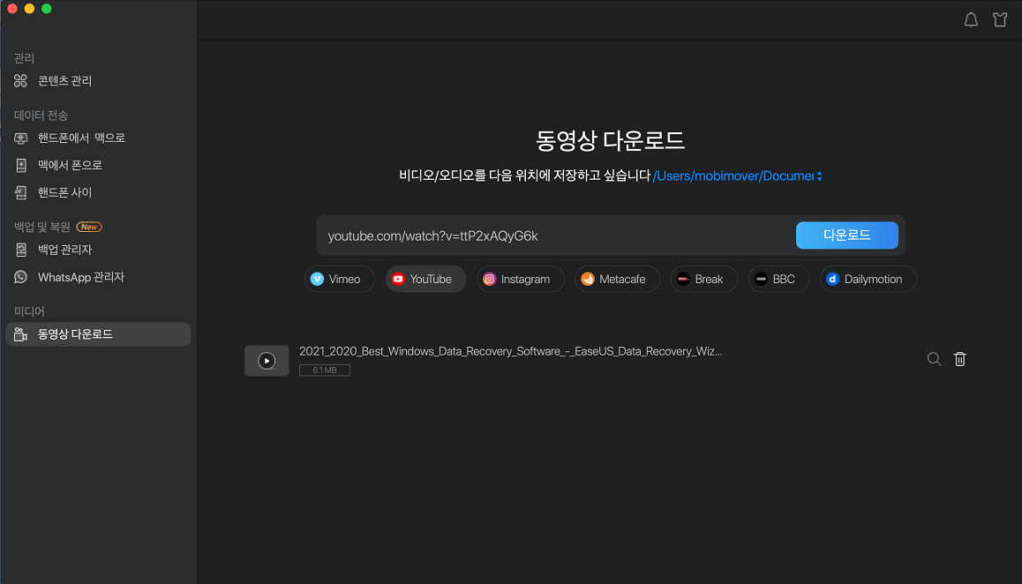The image size is (1022, 584).
Task: Select the YouTube source toggle
Action: (x=425, y=279)
